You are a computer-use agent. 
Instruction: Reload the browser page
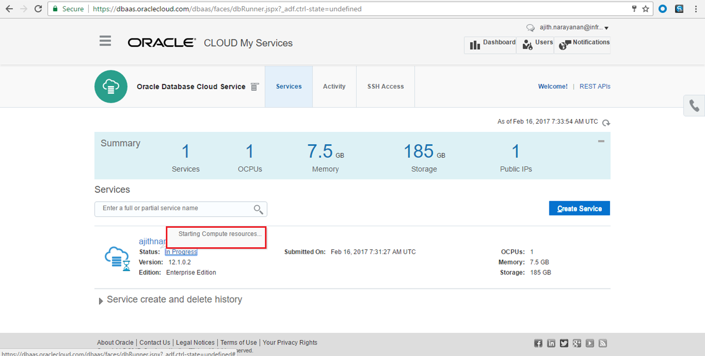pos(38,9)
